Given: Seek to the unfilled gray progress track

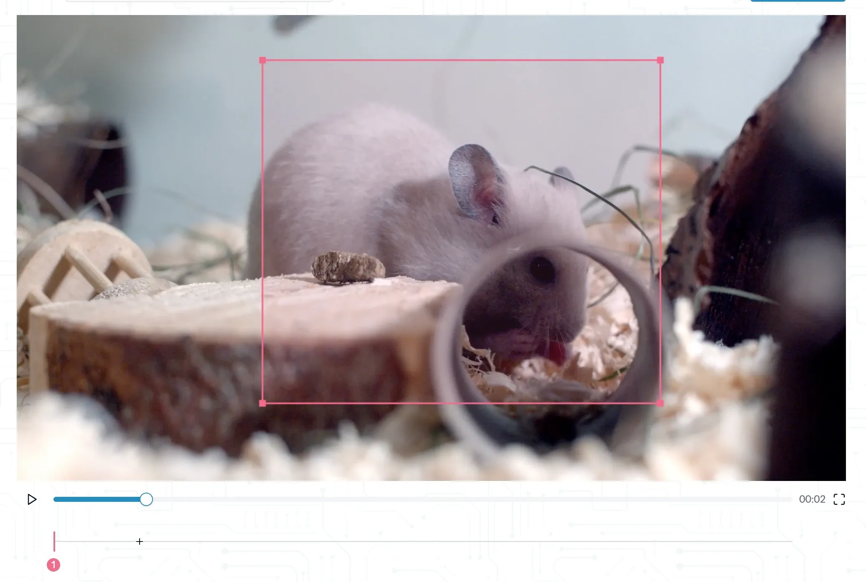Looking at the screenshot, I should tap(460, 499).
